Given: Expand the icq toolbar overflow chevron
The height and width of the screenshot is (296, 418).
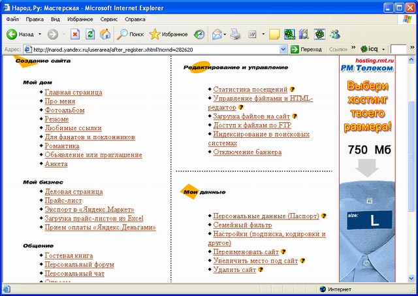Looking at the screenshot, I should (x=412, y=48).
